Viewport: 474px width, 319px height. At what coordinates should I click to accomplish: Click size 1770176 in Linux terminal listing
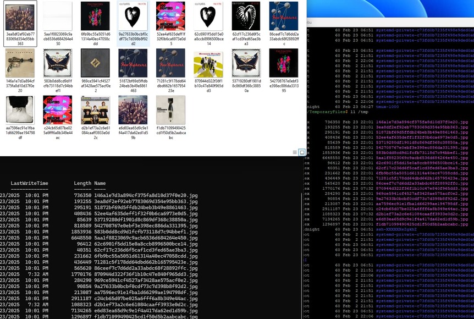click(331, 189)
